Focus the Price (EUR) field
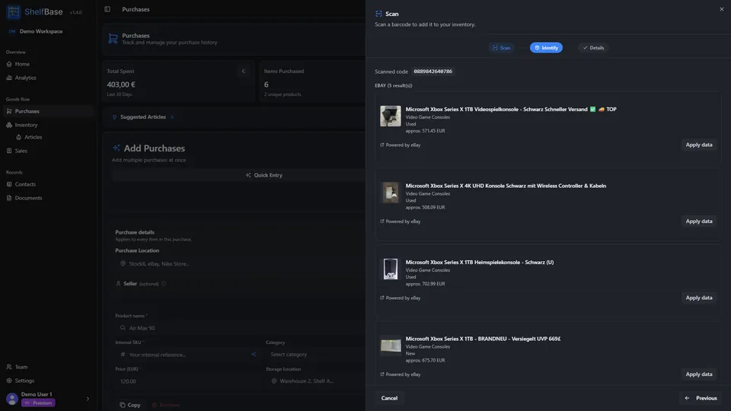This screenshot has height=411, width=731. click(187, 381)
